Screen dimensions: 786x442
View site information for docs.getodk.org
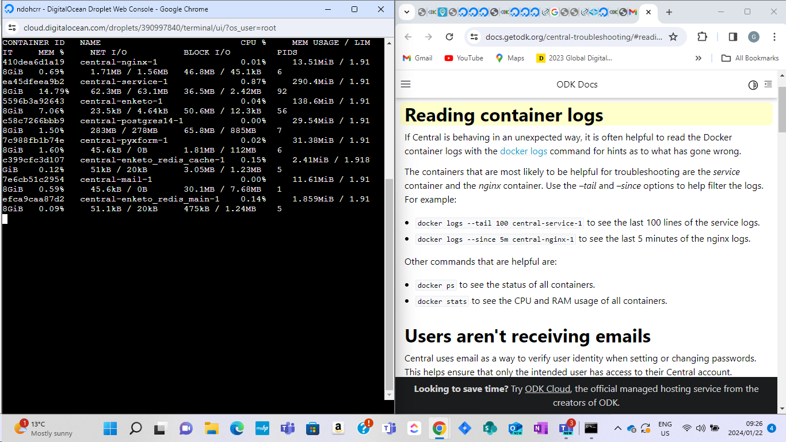pyautogui.click(x=474, y=37)
